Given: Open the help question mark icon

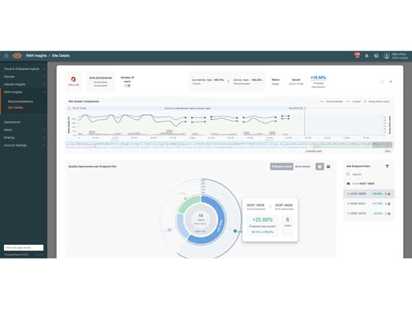Looking at the screenshot, I should click(376, 56).
